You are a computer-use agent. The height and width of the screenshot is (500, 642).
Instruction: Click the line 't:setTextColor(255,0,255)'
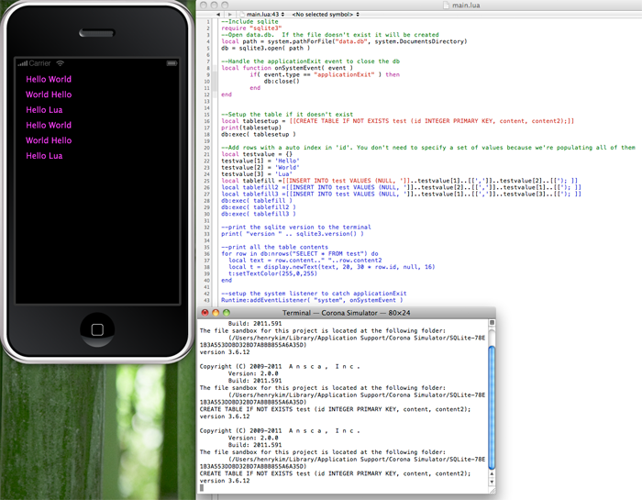[272, 273]
